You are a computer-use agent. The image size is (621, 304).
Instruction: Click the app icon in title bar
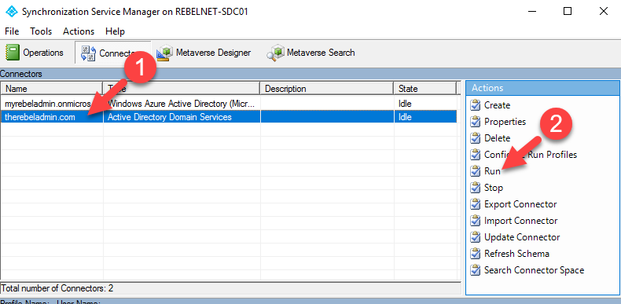pyautogui.click(x=12, y=12)
